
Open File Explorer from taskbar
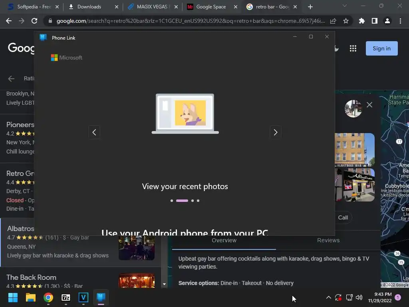click(30, 297)
